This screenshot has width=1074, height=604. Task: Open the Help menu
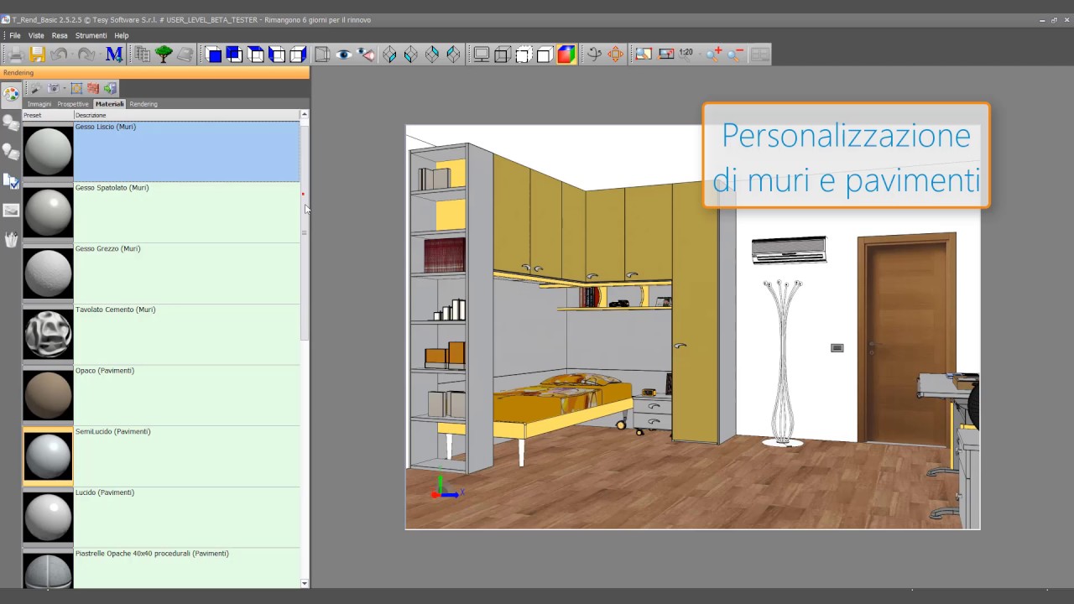click(x=122, y=36)
